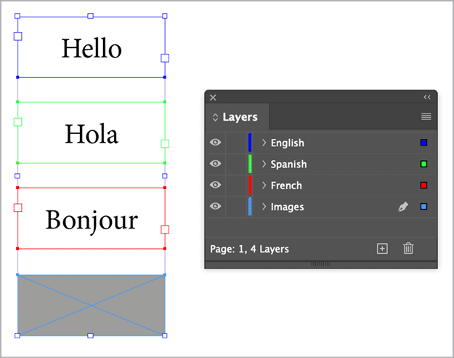
Task: Click the Hello text frame
Action: (x=92, y=48)
